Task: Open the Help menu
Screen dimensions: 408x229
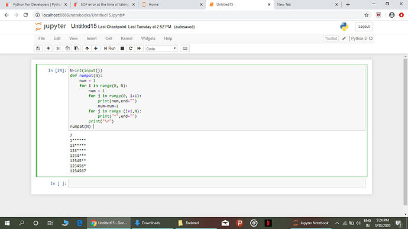Action: 168,38
